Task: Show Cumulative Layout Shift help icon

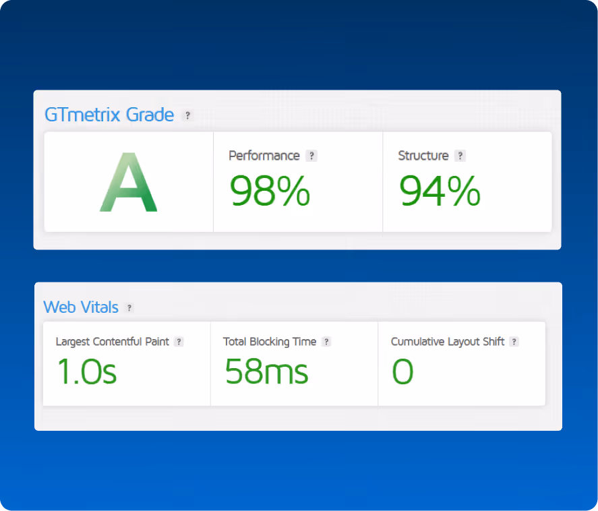Action: click(514, 342)
